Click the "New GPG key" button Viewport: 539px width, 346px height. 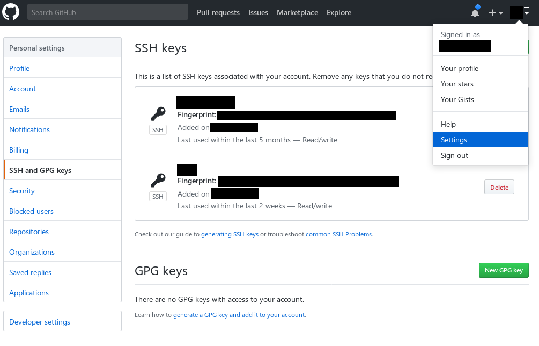(x=503, y=270)
